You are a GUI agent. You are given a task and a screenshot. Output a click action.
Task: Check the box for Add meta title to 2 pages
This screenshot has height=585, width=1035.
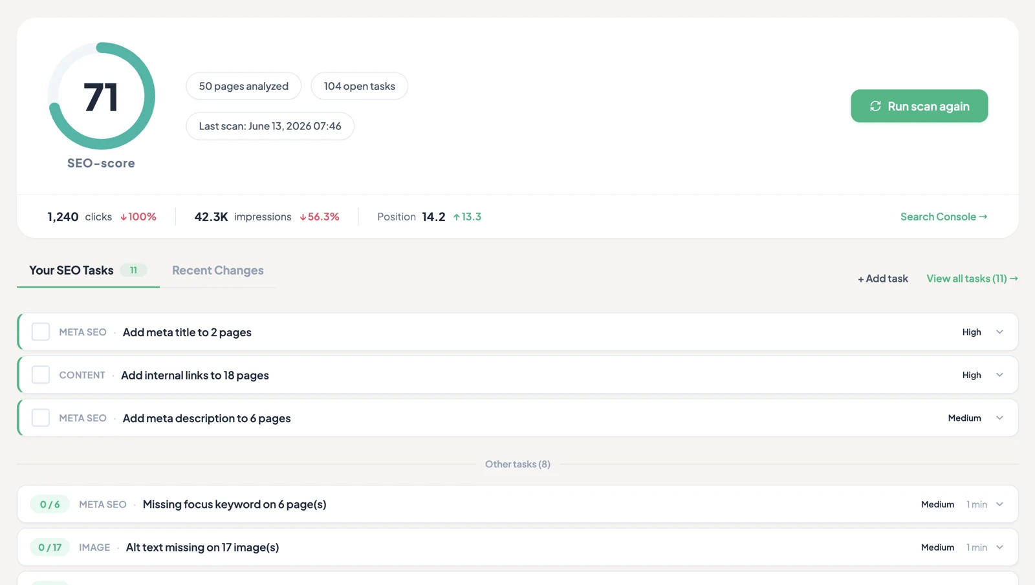[x=41, y=332]
